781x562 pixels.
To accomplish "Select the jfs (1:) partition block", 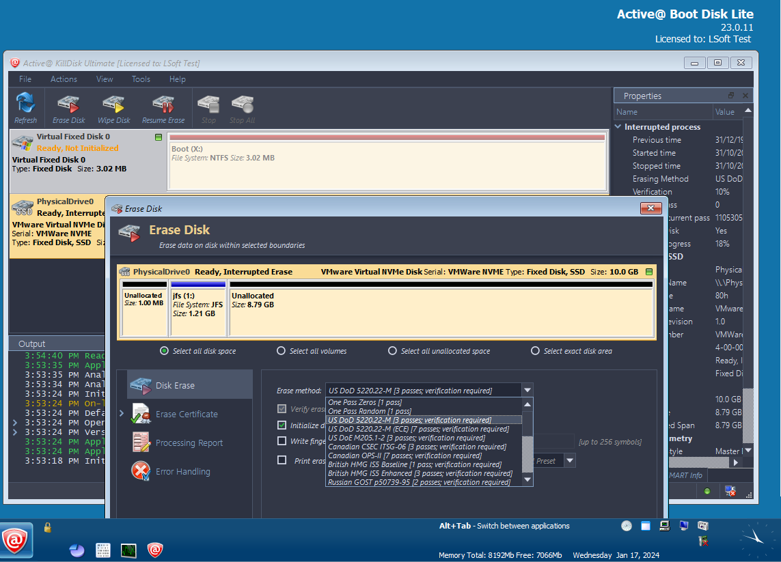I will tap(198, 307).
